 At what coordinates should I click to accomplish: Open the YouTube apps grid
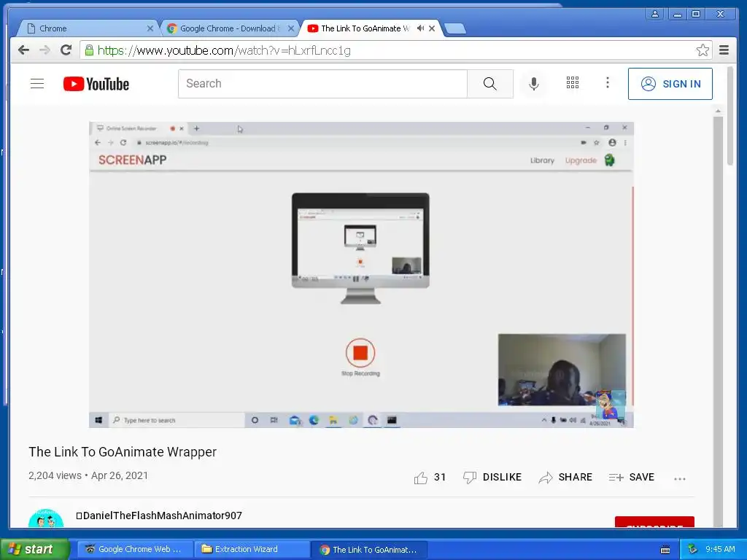[572, 83]
